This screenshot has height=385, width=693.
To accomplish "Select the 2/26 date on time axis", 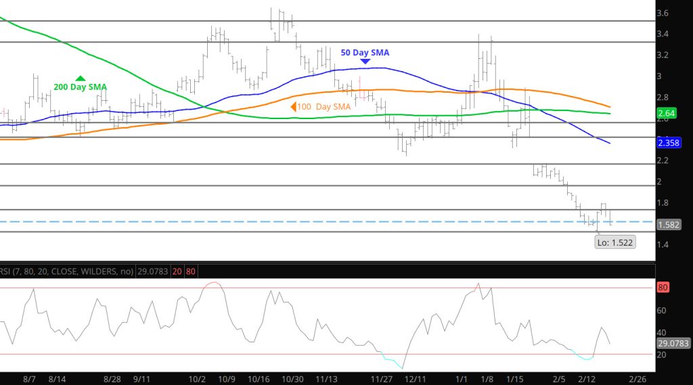I will (x=640, y=380).
